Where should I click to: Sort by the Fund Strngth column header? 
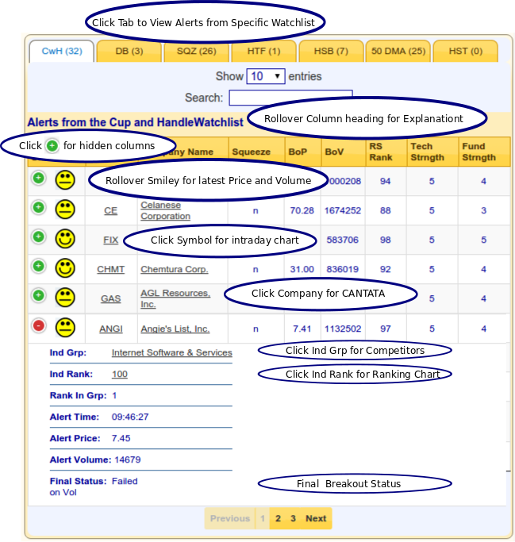coord(484,152)
